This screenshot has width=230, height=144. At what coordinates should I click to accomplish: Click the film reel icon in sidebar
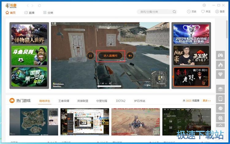click(x=220, y=118)
